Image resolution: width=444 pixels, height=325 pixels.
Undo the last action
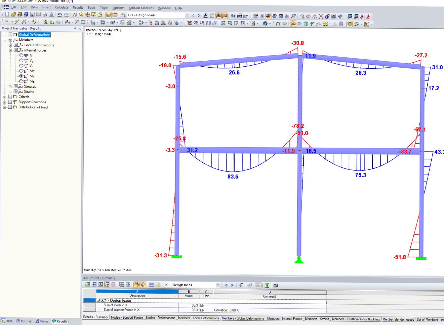pos(60,15)
